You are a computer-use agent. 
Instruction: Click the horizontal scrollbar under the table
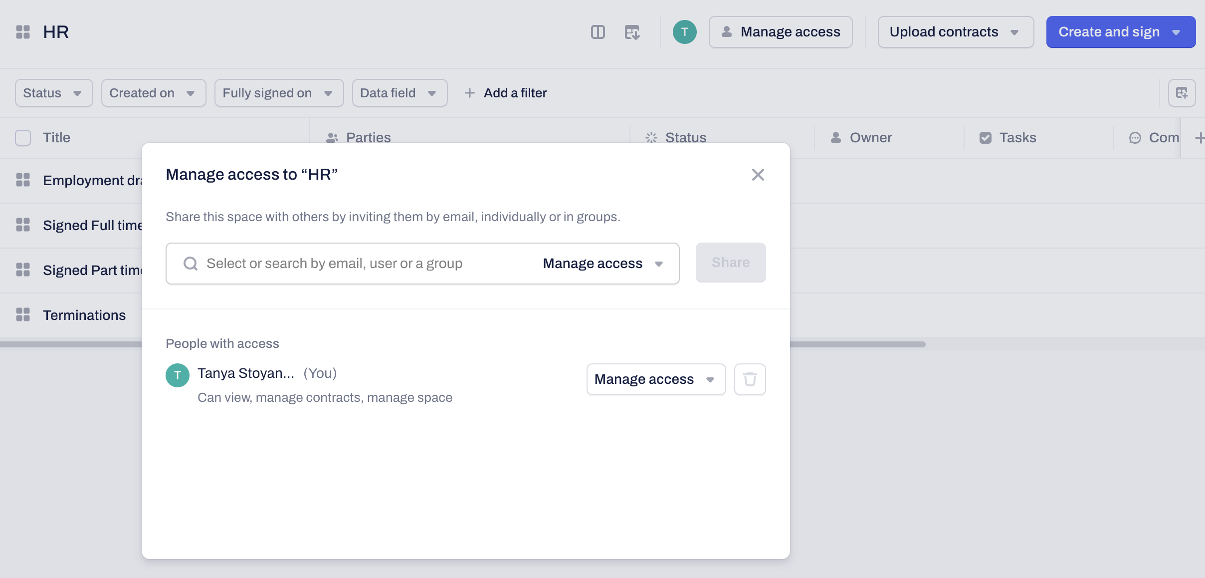(858, 344)
